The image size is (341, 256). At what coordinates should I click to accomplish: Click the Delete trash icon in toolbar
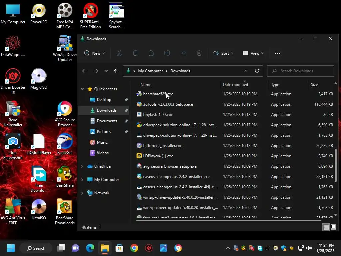coord(199,53)
